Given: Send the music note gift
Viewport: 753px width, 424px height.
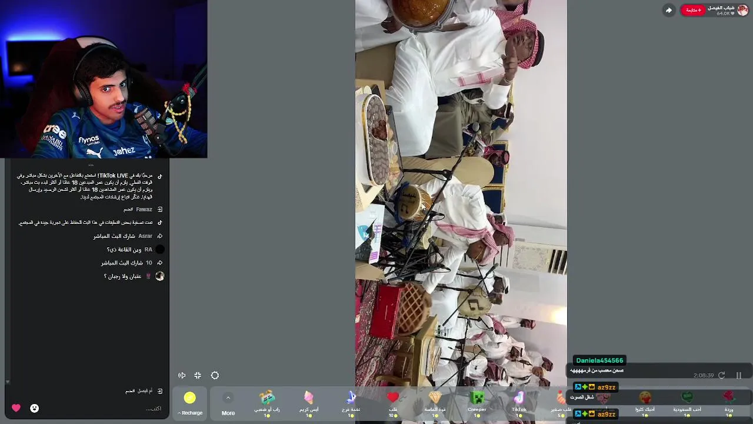Looking at the screenshot, I should [x=351, y=404].
